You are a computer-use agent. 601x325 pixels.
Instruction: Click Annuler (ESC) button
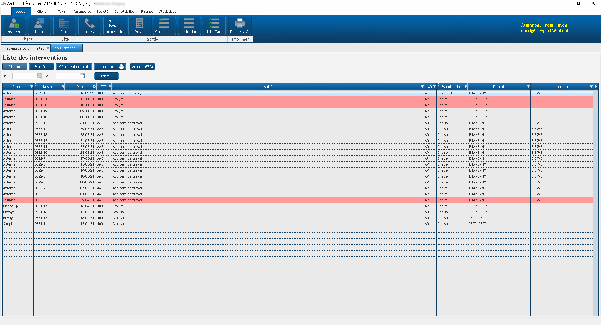pos(142,67)
